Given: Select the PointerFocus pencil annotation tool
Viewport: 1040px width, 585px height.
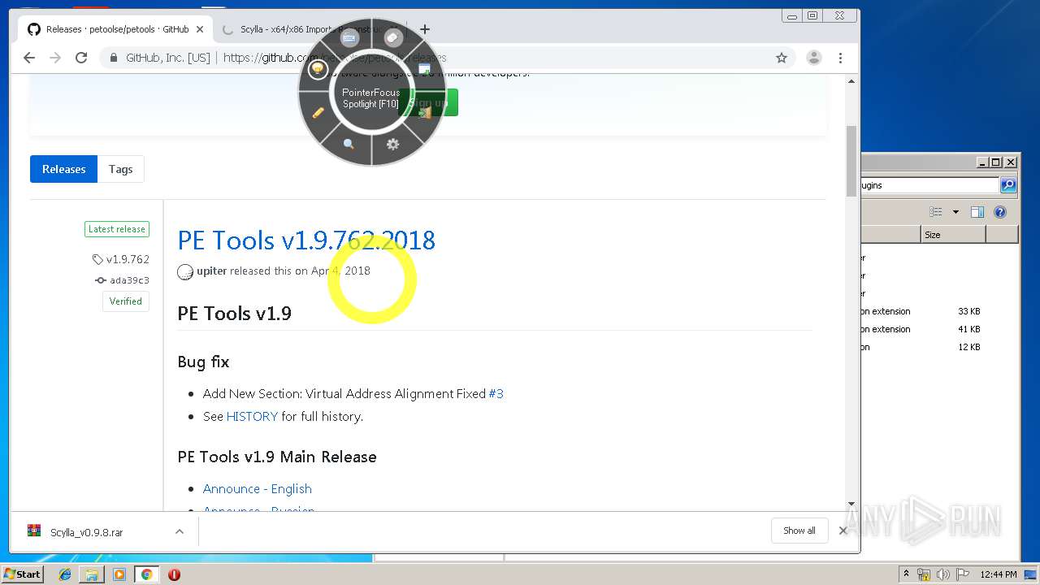Looking at the screenshot, I should [x=318, y=112].
